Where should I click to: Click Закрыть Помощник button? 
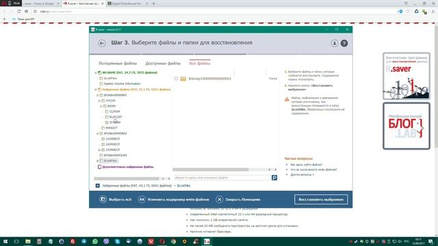(x=238, y=200)
